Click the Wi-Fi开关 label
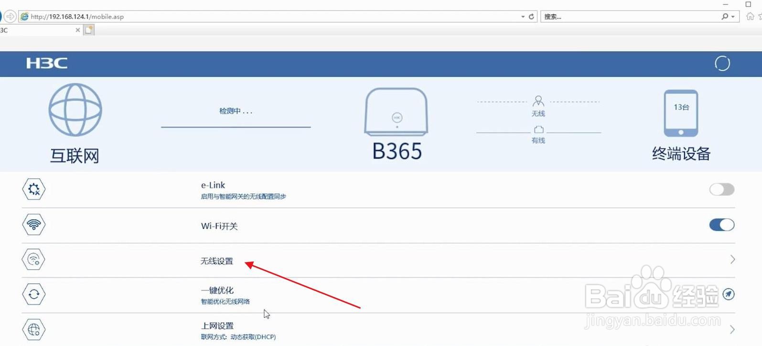 219,226
